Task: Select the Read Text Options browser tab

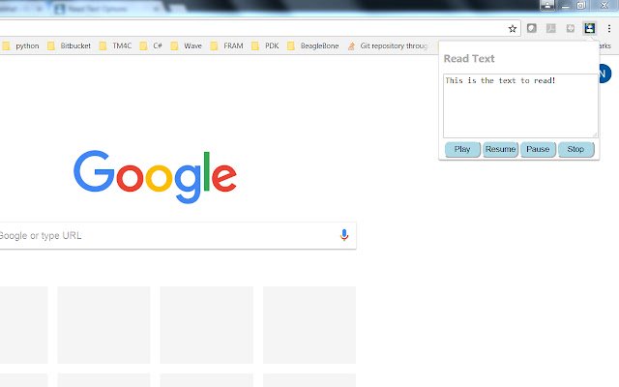Action: (105, 9)
